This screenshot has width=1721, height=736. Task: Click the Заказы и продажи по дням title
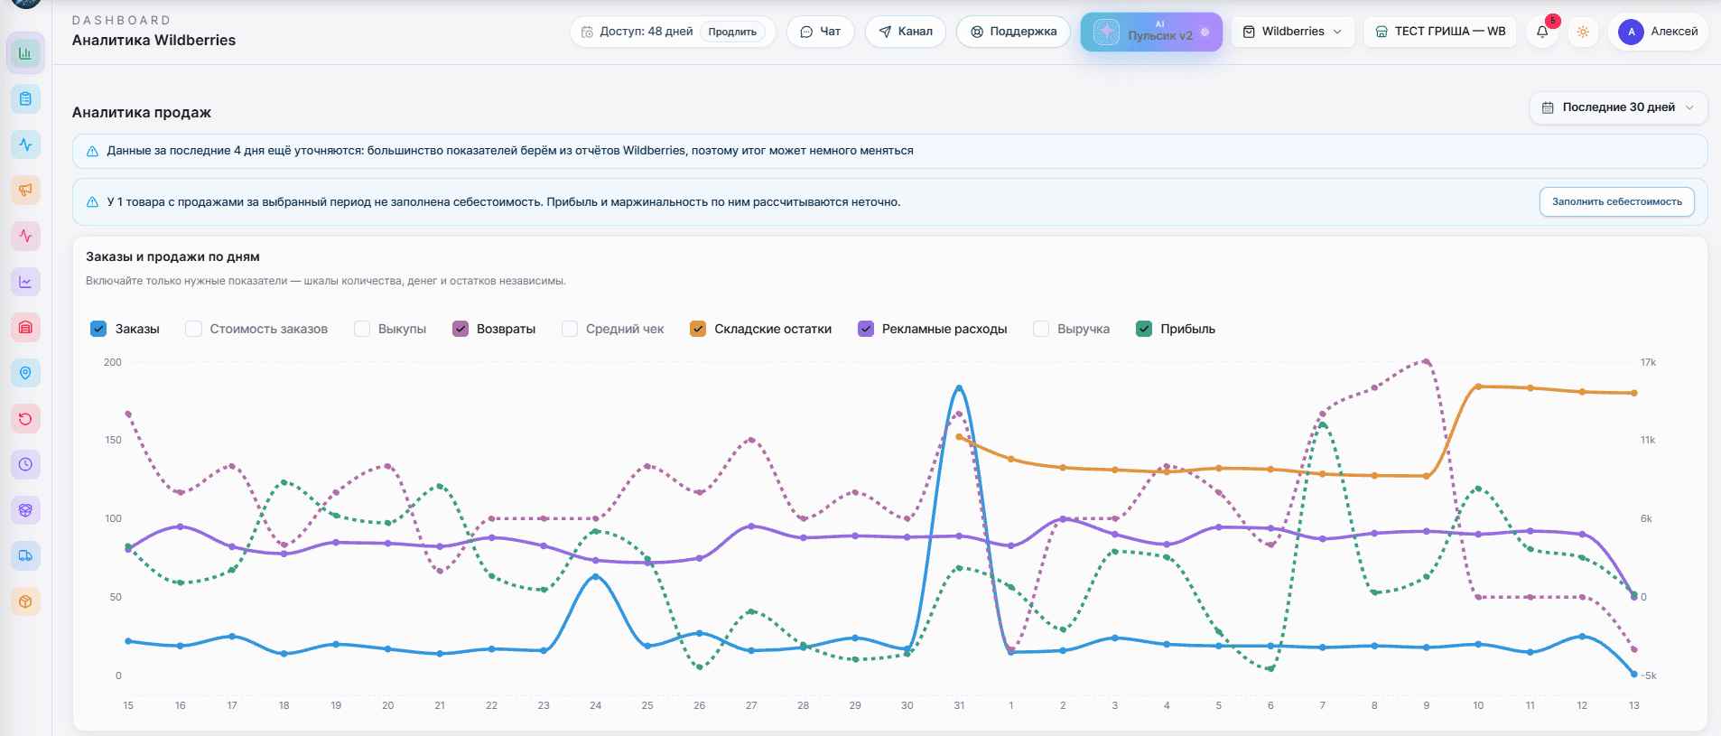[172, 256]
